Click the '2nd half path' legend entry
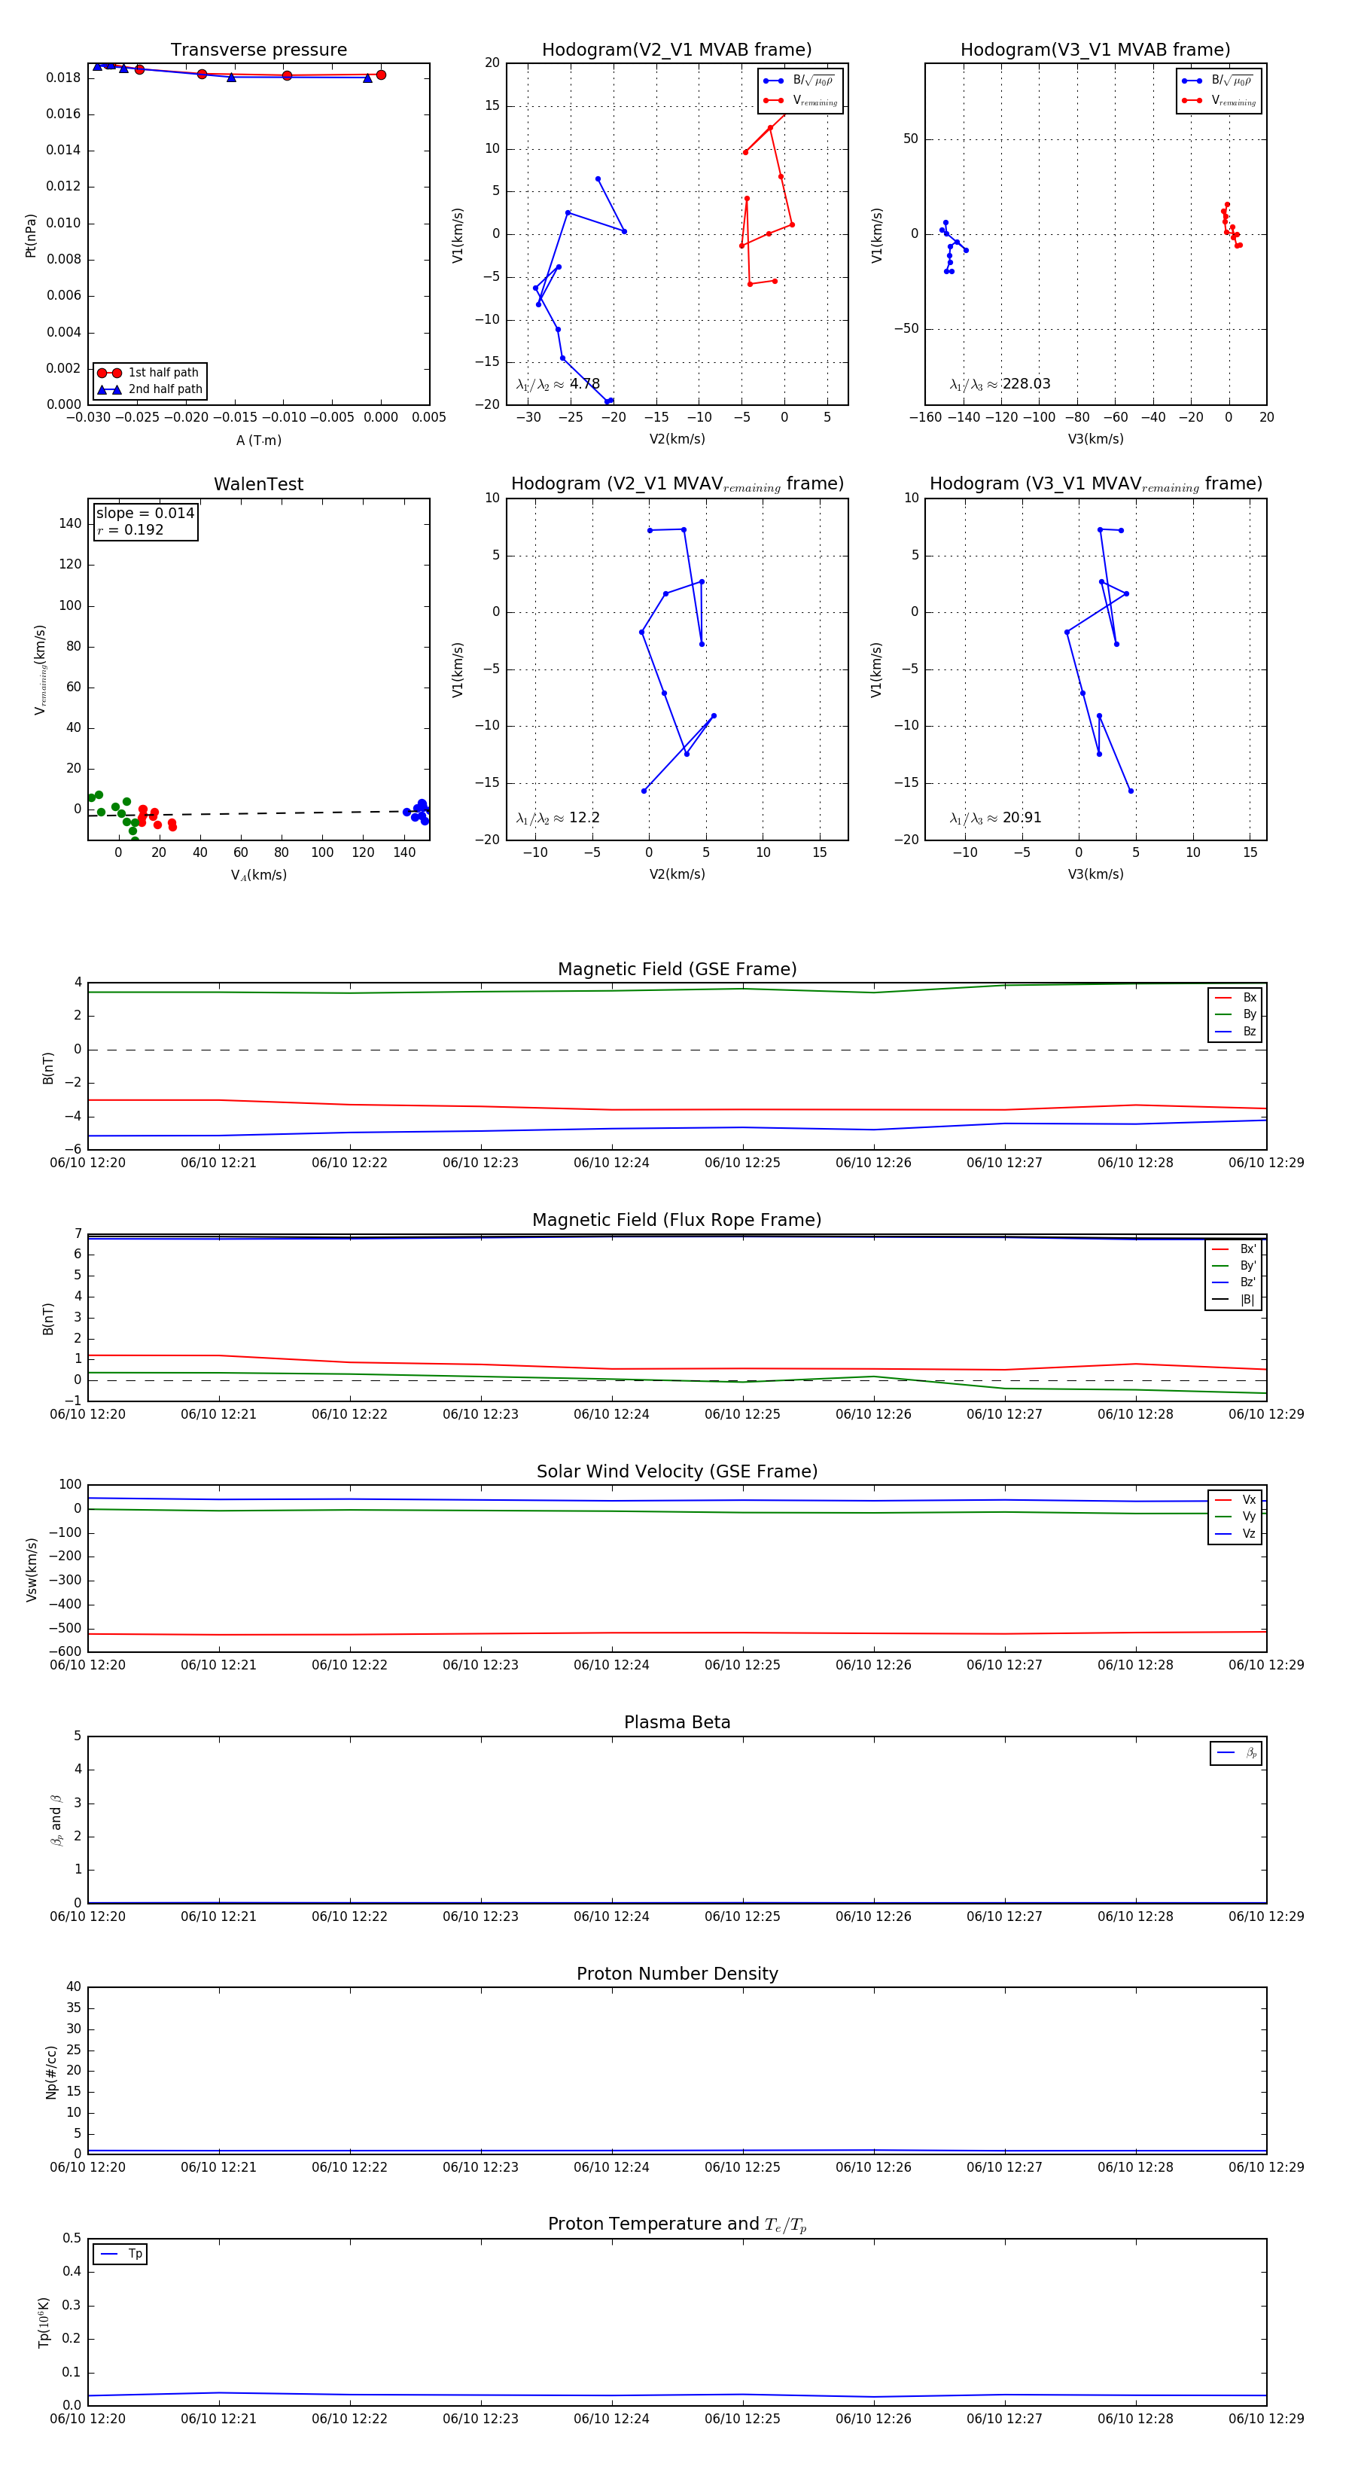Viewport: 1355px width, 2485px height. (x=150, y=390)
